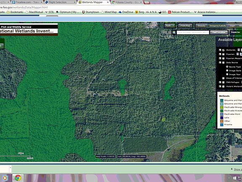242x182 pixels.
Task: Enable the Riparian layer checkbox
Action: 224,54
